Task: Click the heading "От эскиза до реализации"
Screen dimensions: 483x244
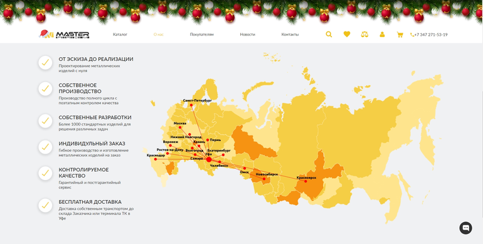Action: click(96, 59)
